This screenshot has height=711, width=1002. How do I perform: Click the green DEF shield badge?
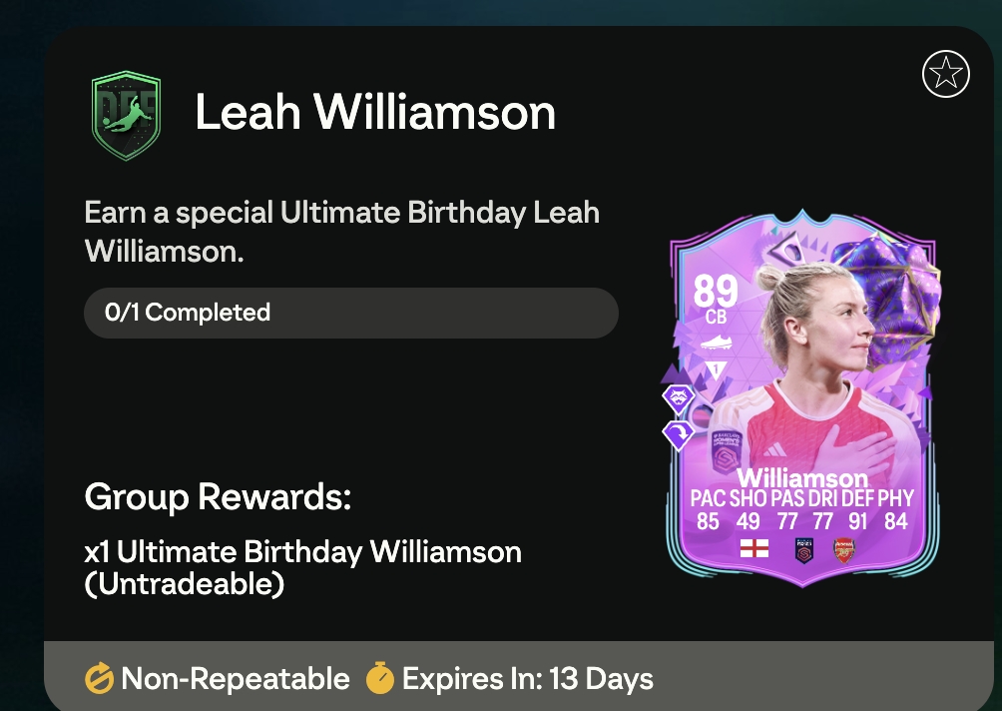pyautogui.click(x=126, y=115)
